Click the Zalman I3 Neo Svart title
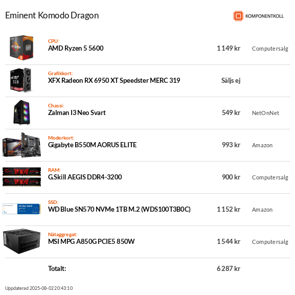 click(77, 112)
